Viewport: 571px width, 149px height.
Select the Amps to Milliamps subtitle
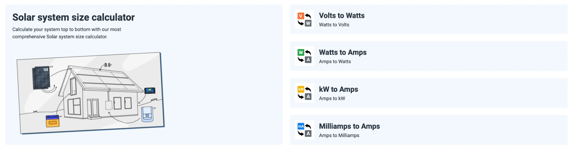(x=339, y=136)
